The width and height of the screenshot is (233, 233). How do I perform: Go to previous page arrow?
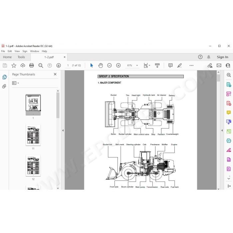pyautogui.click(x=50, y=65)
